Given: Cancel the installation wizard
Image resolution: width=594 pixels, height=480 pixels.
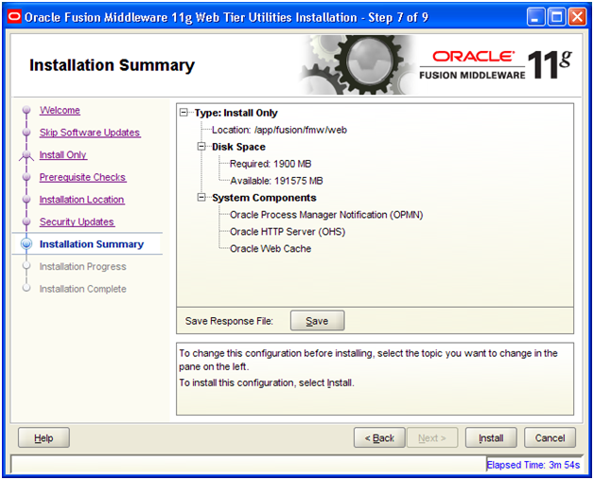Looking at the screenshot, I should pyautogui.click(x=550, y=438).
